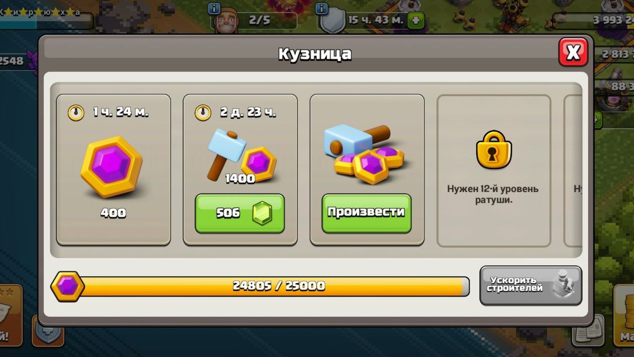Screen dimensions: 634x357
Task: Click the clock icon beside 2 д. 23 ч.
Action: tap(203, 112)
